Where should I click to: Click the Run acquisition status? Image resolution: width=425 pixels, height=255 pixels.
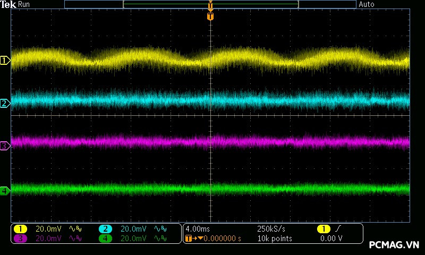(x=24, y=4)
